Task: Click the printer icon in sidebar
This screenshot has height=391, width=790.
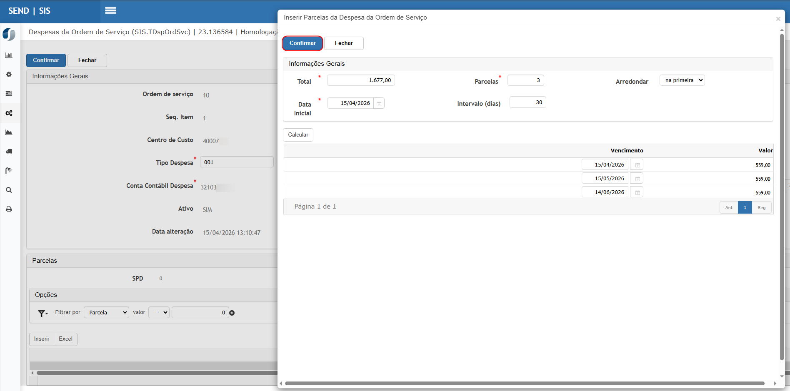Action: click(x=9, y=209)
